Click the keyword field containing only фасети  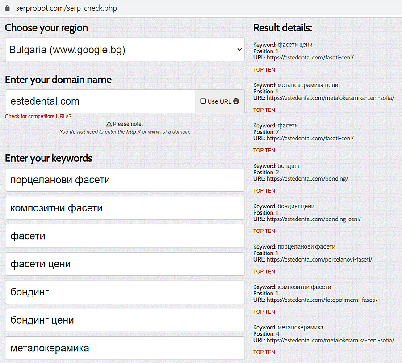tap(125, 236)
